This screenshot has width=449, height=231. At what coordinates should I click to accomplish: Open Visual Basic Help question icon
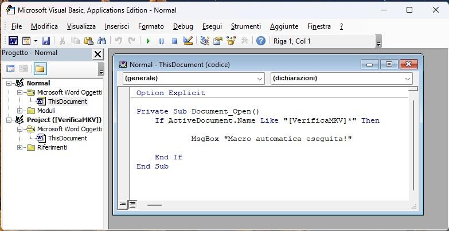click(x=260, y=41)
